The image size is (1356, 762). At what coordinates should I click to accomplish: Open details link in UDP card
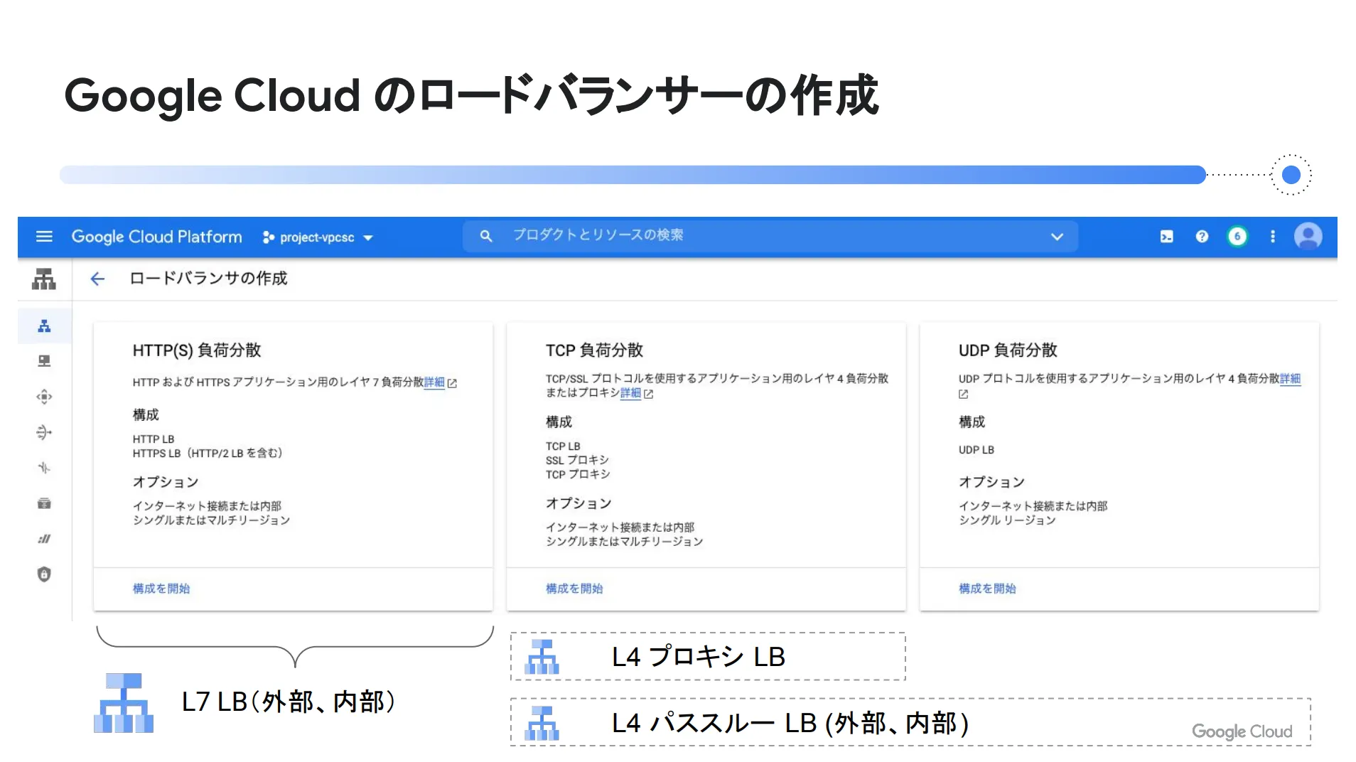click(1290, 379)
